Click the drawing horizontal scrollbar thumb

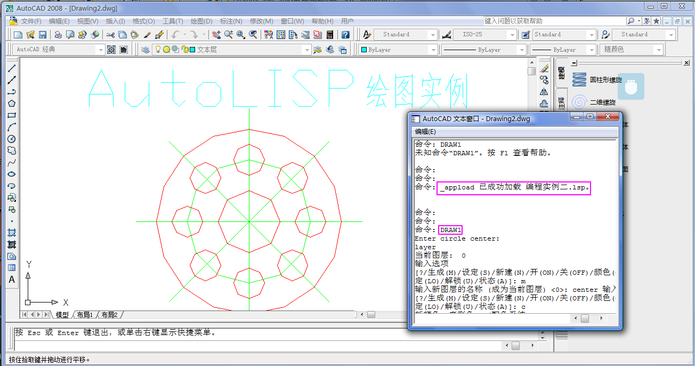371,315
